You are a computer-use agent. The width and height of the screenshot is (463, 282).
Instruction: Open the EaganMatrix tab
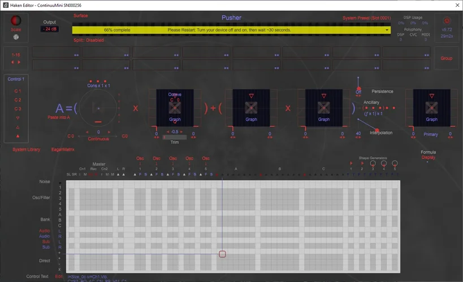pos(63,149)
